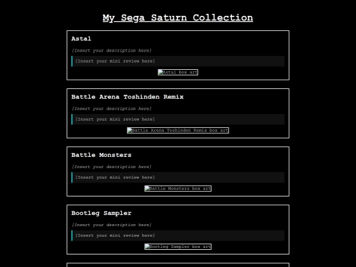Image resolution: width=356 pixels, height=267 pixels.
Task: Click the description placeholder under Battle Monsters
Action: click(x=111, y=167)
